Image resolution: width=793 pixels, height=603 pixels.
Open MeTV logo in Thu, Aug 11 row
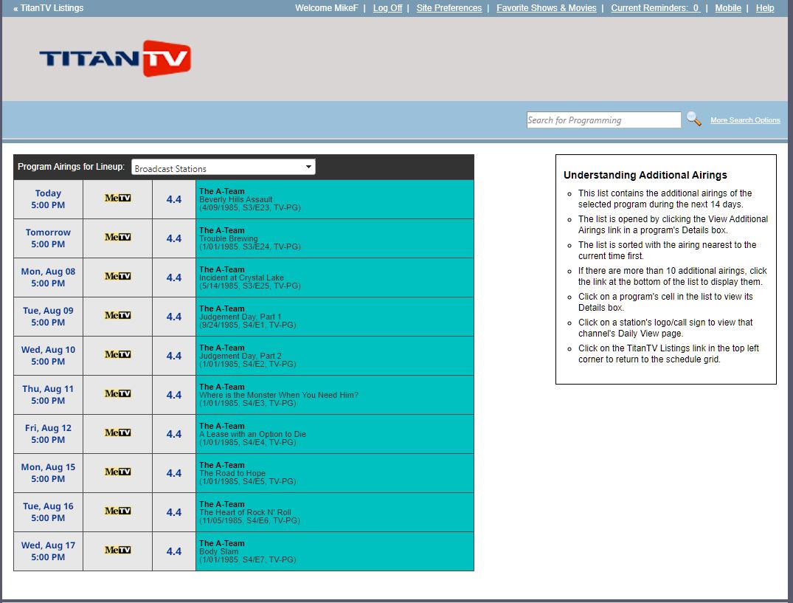click(x=118, y=393)
